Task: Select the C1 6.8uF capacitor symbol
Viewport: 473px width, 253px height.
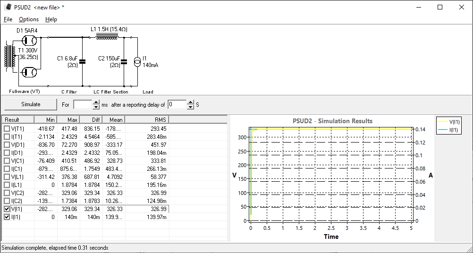Action: point(82,62)
